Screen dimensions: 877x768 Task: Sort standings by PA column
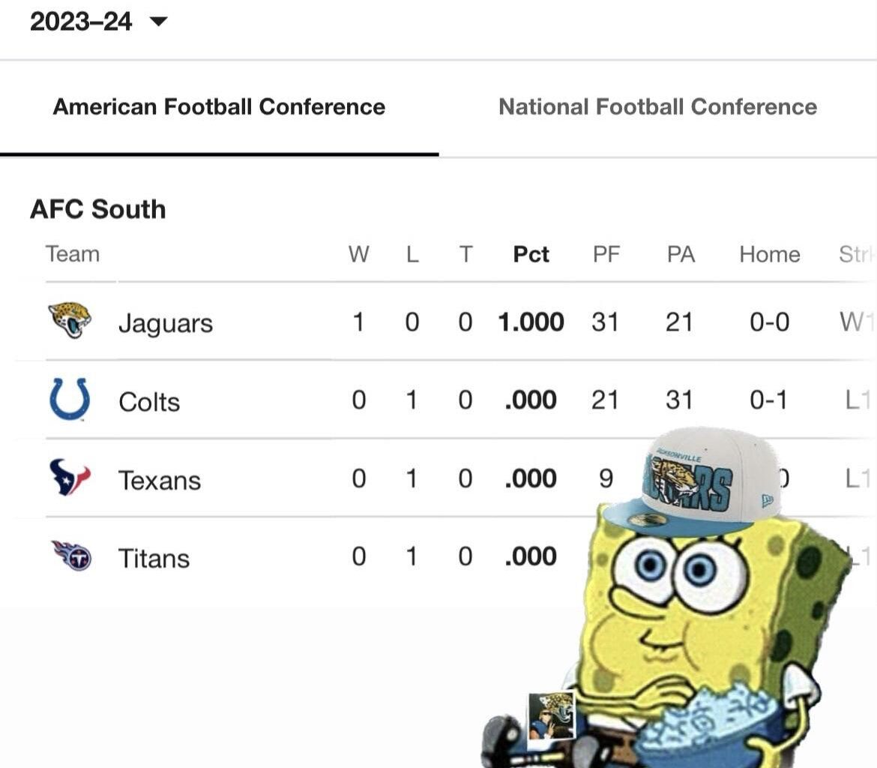pyautogui.click(x=681, y=255)
